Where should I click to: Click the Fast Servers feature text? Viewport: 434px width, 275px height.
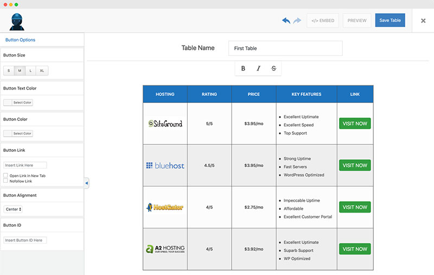click(x=295, y=167)
